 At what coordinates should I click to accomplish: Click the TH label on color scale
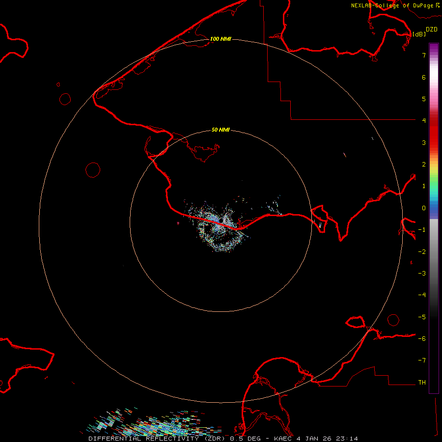pyautogui.click(x=422, y=382)
